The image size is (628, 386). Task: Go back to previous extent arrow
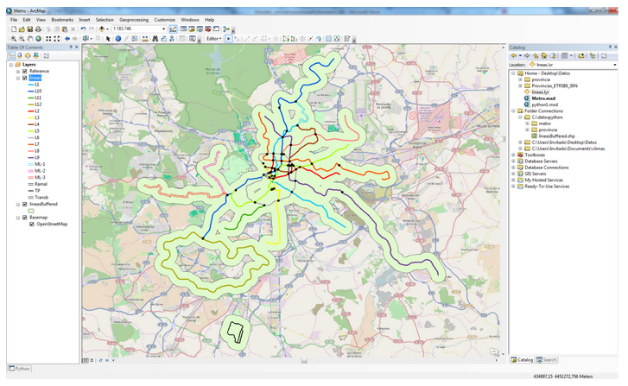coord(67,39)
